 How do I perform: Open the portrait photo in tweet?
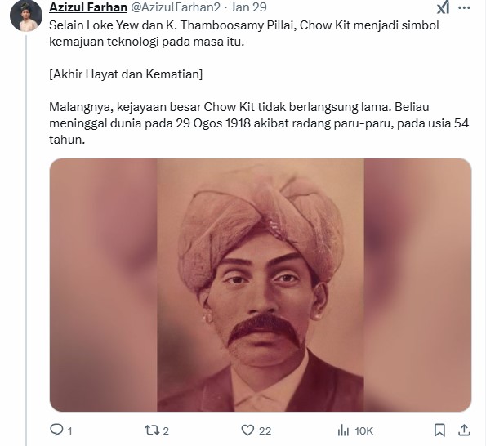[x=261, y=285]
